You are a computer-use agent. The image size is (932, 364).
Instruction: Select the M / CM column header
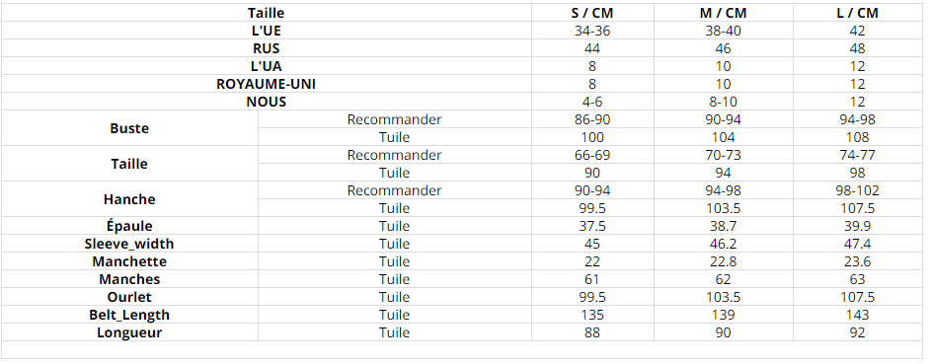point(724,13)
